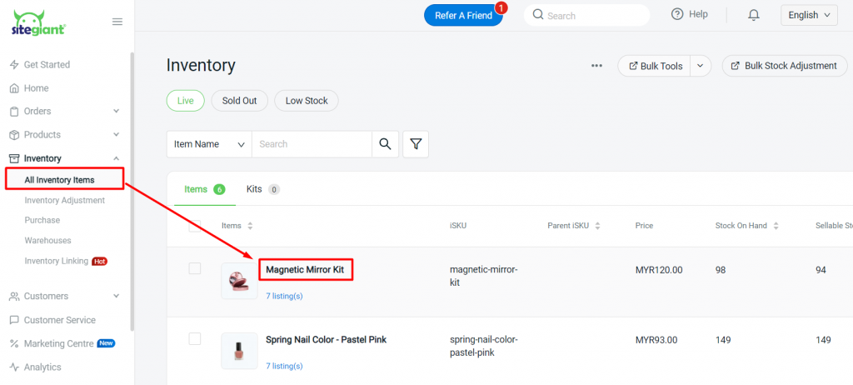Viewport: 853px width, 385px height.
Task: Click the three-dots more options icon
Action: click(596, 66)
